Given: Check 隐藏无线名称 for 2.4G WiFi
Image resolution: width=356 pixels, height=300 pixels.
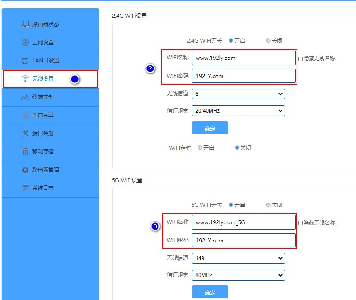Looking at the screenshot, I should pos(301,58).
